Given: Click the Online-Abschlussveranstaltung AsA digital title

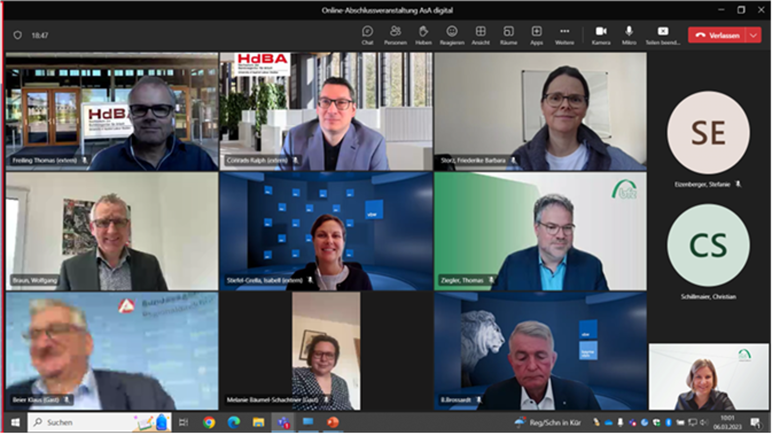Looking at the screenshot, I should tap(387, 10).
